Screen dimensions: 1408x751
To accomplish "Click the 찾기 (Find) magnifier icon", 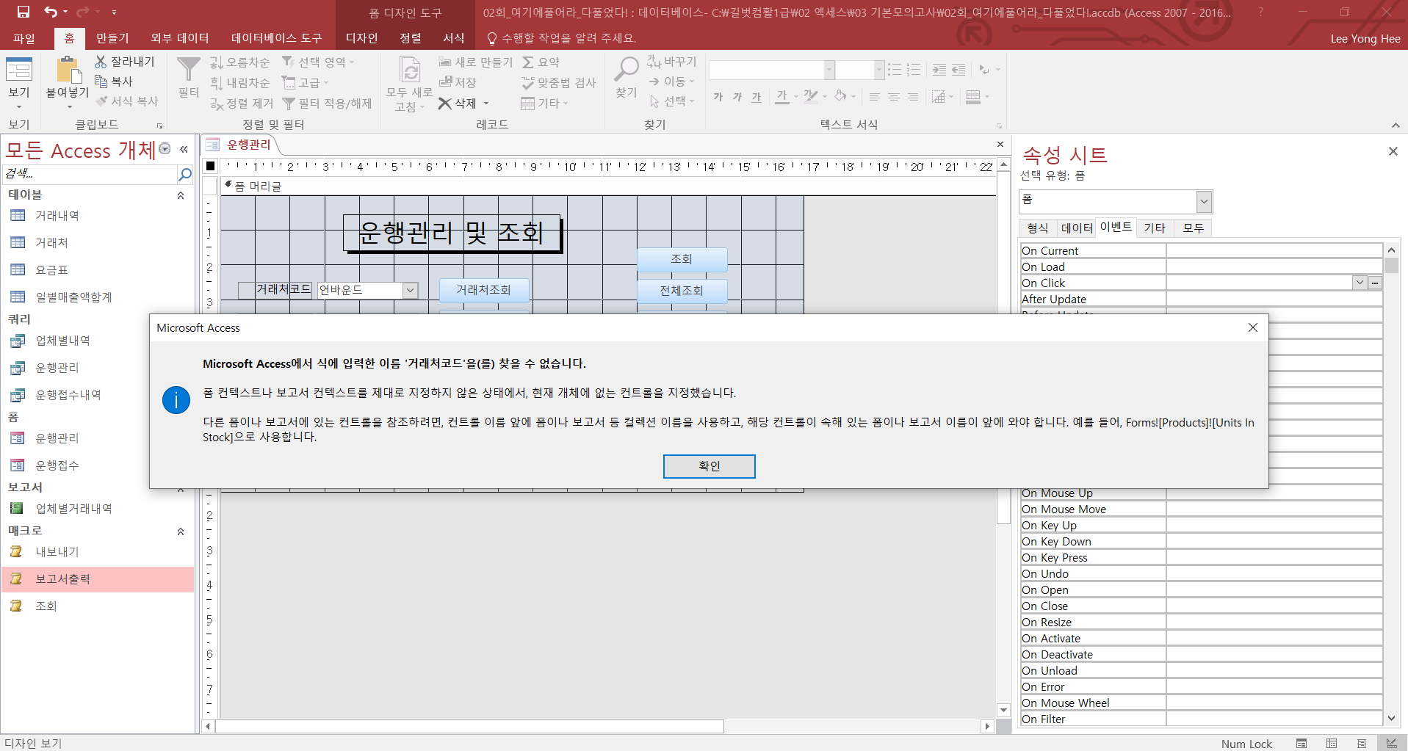I will coord(627,70).
